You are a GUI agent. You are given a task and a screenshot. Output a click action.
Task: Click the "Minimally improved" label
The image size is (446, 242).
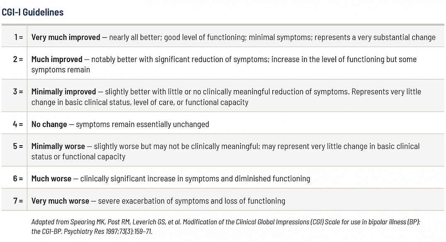63,91
